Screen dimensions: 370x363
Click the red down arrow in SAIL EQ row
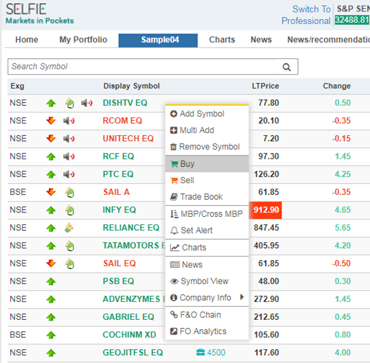[51, 264]
